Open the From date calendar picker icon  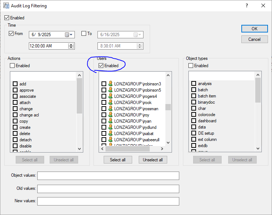67,35
